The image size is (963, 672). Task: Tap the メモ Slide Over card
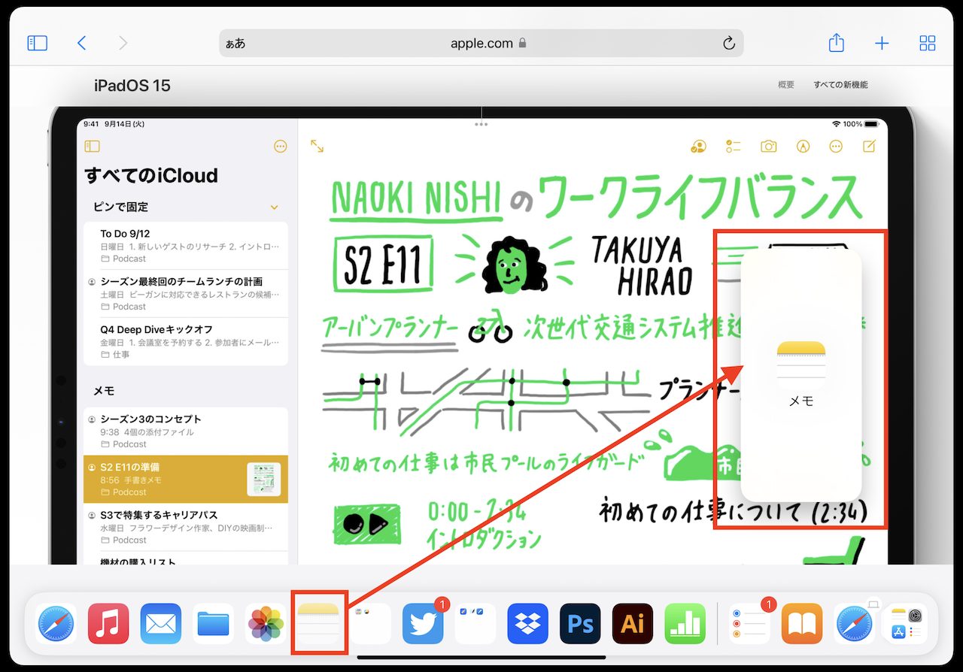(801, 376)
